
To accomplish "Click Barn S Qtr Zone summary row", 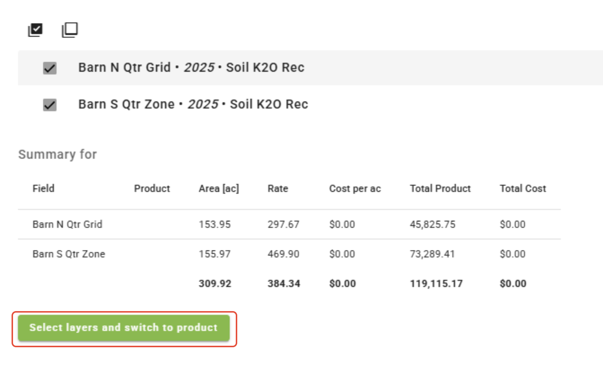I will tap(69, 254).
